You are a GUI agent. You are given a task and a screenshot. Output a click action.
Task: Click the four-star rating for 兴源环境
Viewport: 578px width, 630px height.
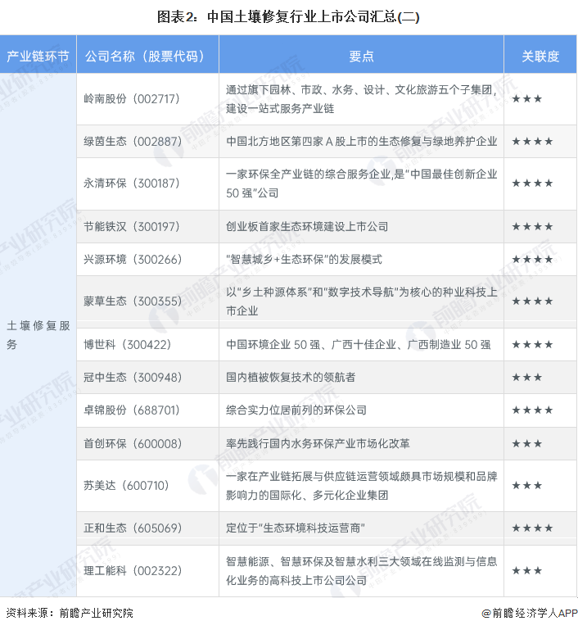[532, 260]
